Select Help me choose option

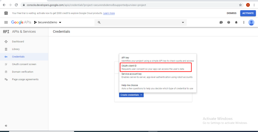[158, 87]
